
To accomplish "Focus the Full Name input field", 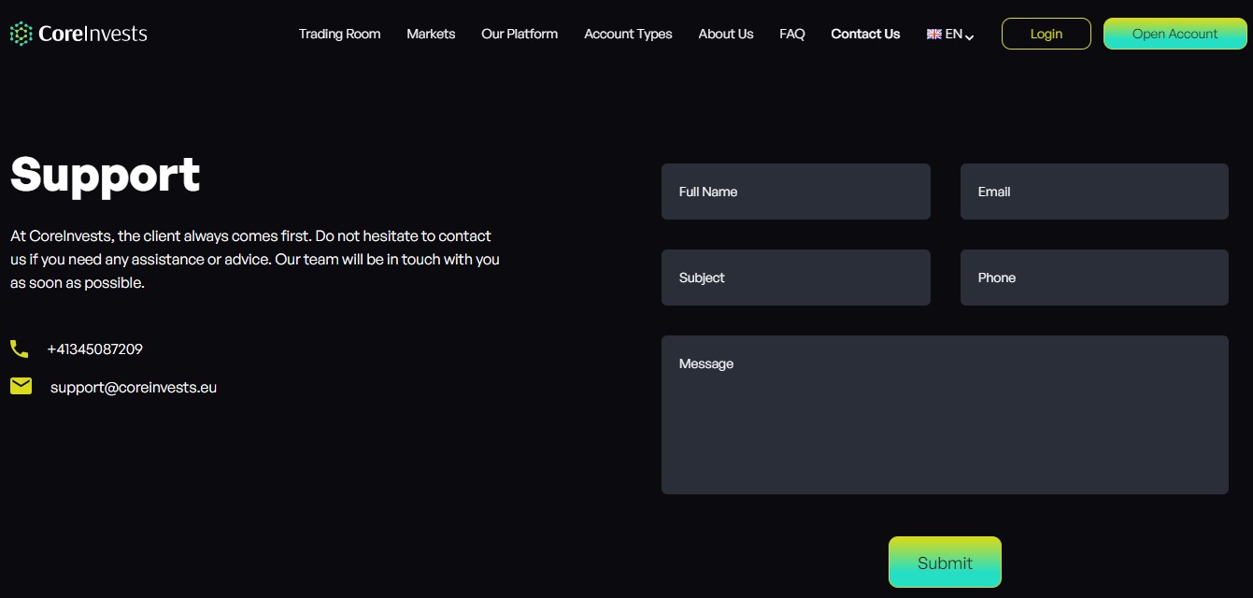I will [x=795, y=192].
